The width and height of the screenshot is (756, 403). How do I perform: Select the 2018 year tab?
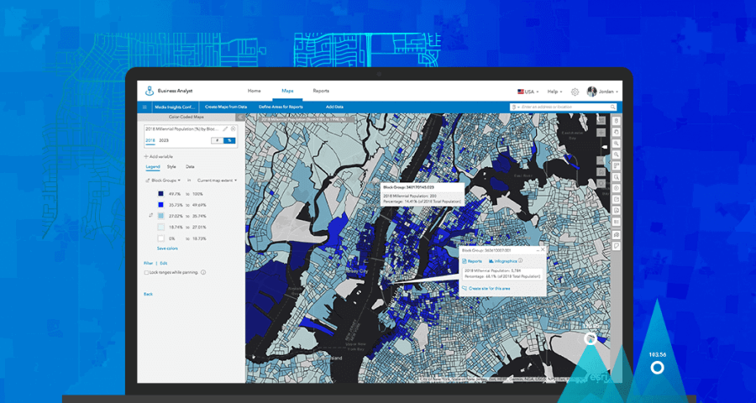150,140
